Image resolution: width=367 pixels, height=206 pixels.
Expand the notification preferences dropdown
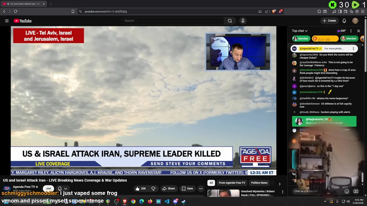pyautogui.click(x=65, y=189)
